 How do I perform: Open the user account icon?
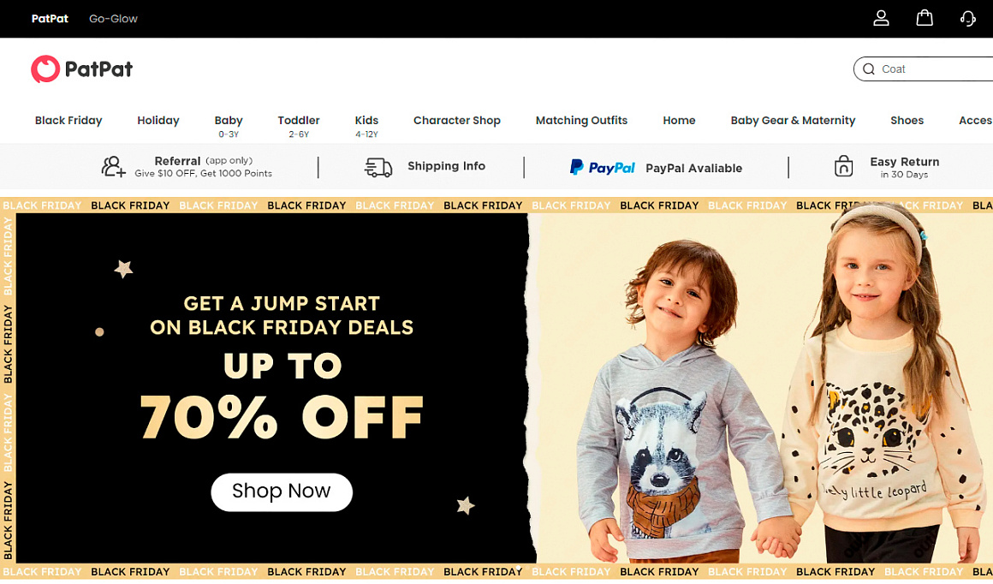point(881,18)
